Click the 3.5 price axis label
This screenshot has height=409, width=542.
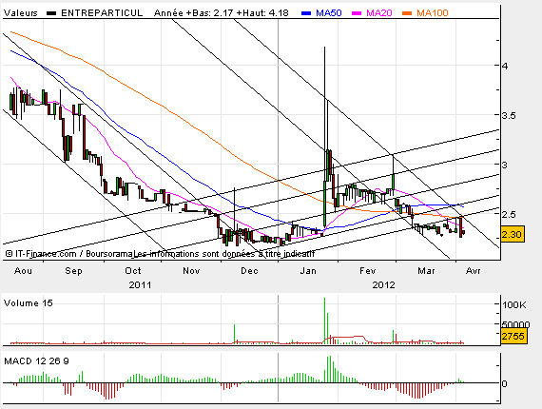[x=509, y=115]
